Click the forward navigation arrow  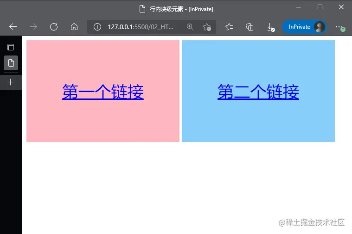click(x=33, y=27)
